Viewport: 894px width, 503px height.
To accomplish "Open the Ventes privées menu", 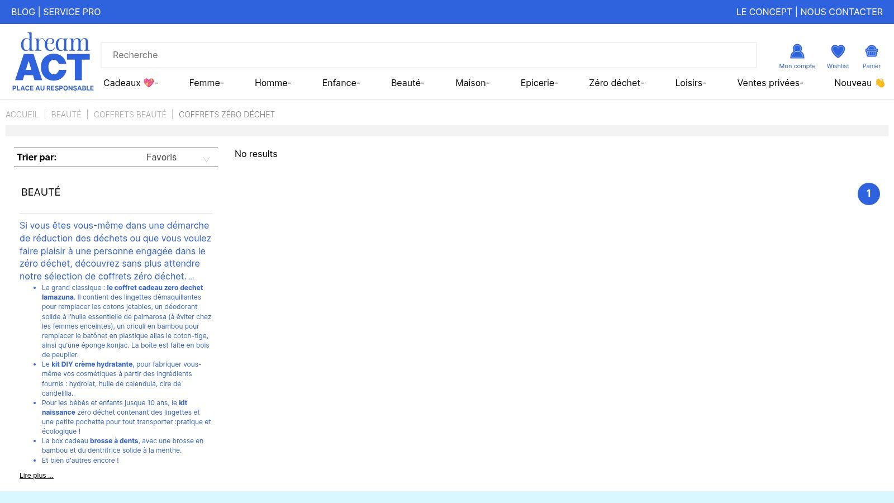I will [770, 83].
